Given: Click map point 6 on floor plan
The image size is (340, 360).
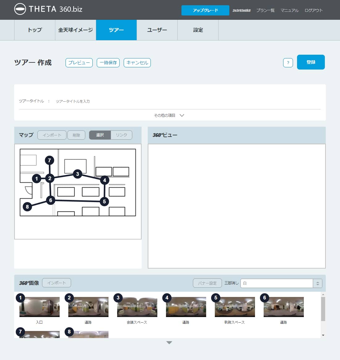Looking at the screenshot, I should (51, 200).
